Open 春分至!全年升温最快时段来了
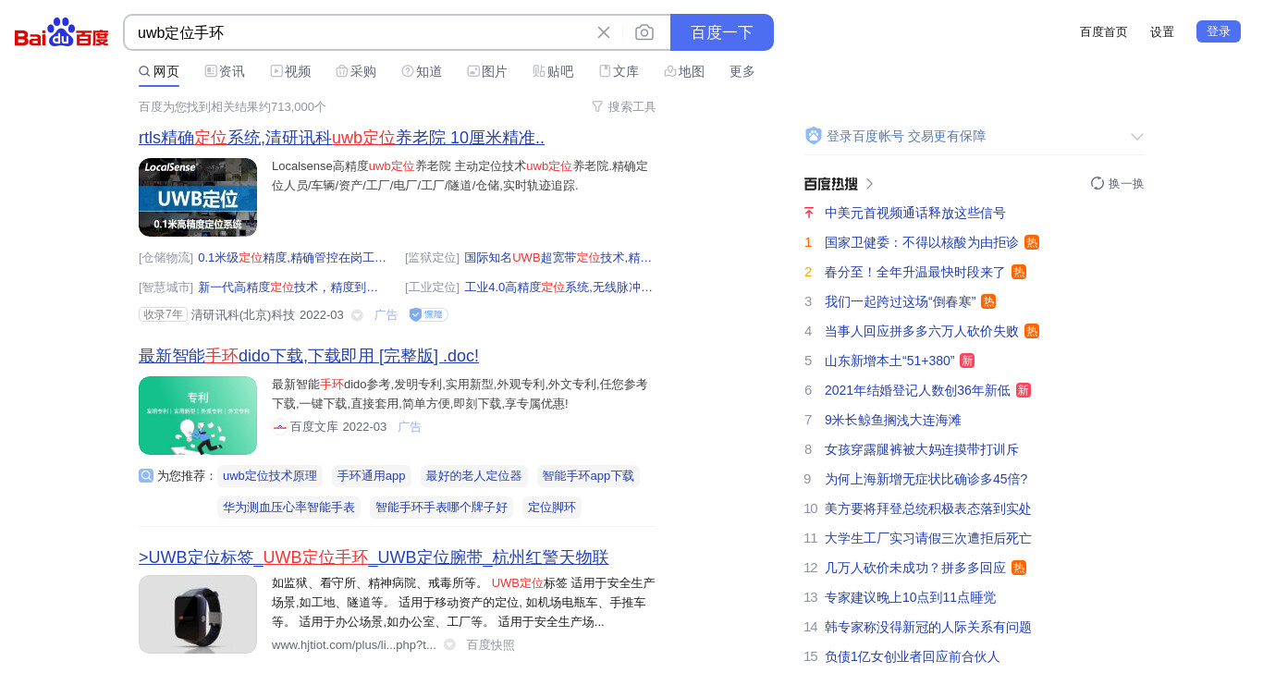1263x673 pixels. click(915, 272)
